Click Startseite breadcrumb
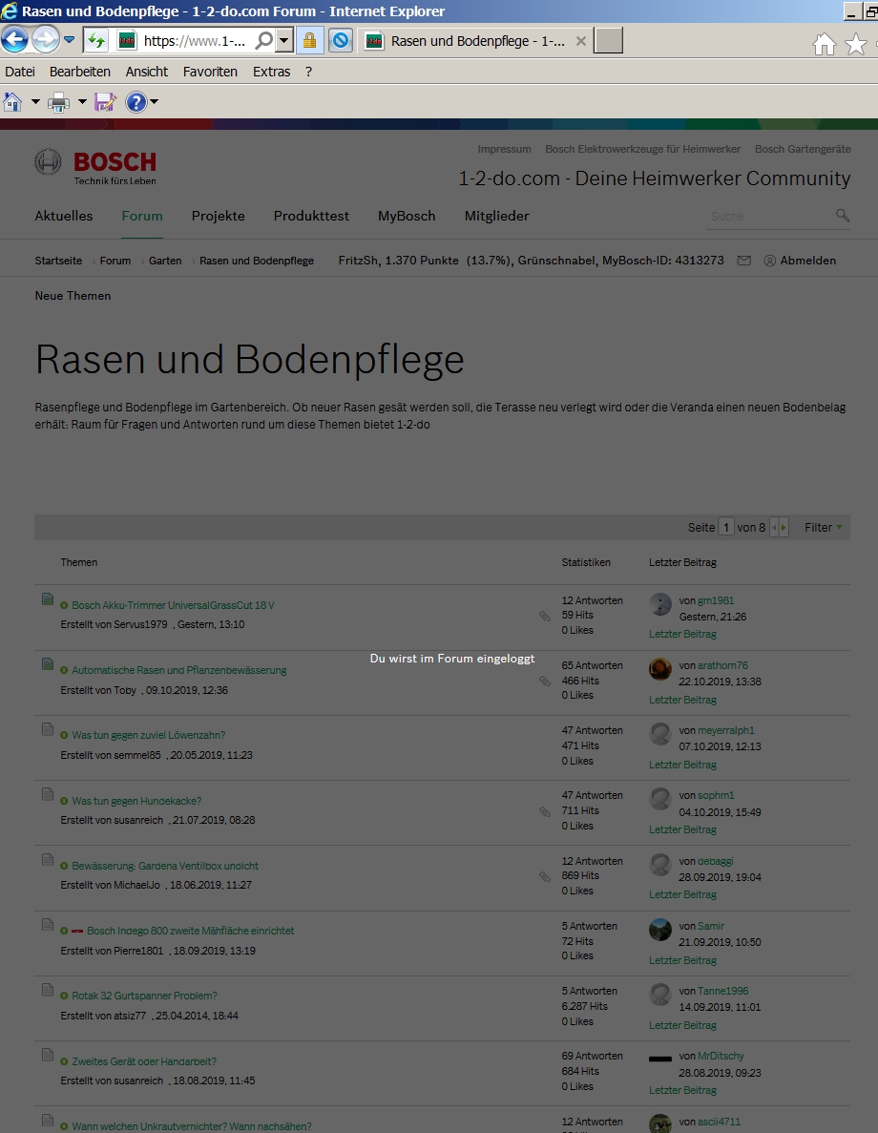The image size is (878, 1133). [x=58, y=261]
